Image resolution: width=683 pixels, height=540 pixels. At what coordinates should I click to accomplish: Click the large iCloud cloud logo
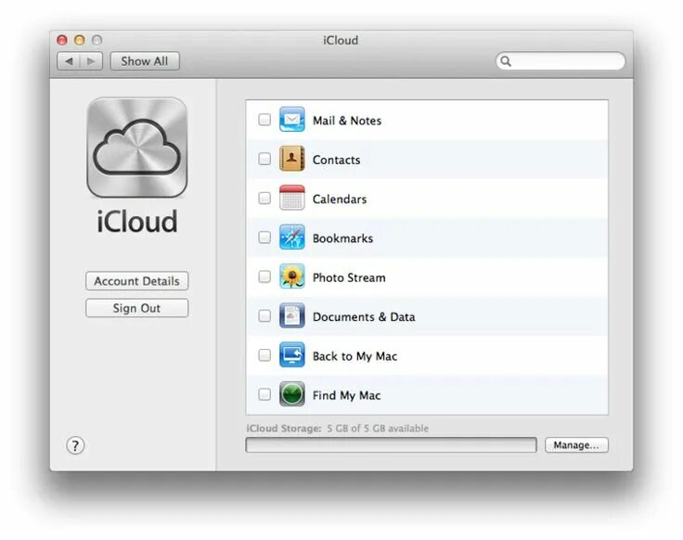point(137,148)
